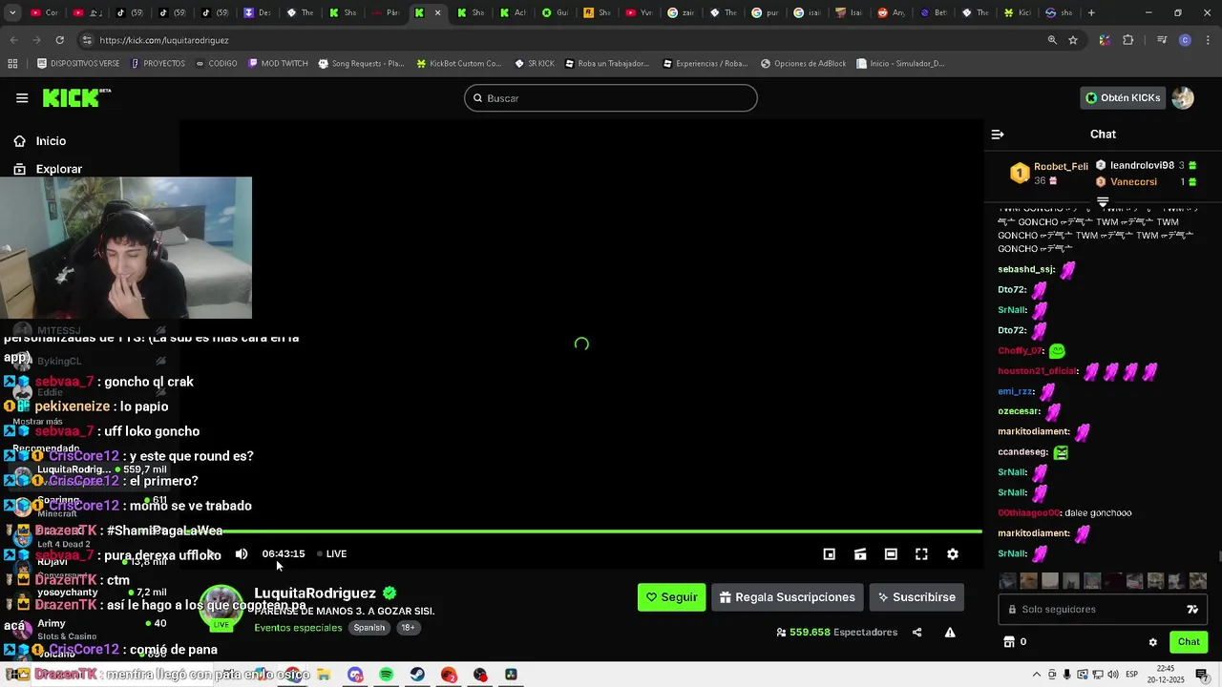Open the hamburger menu beside the Kick logo

(22, 97)
